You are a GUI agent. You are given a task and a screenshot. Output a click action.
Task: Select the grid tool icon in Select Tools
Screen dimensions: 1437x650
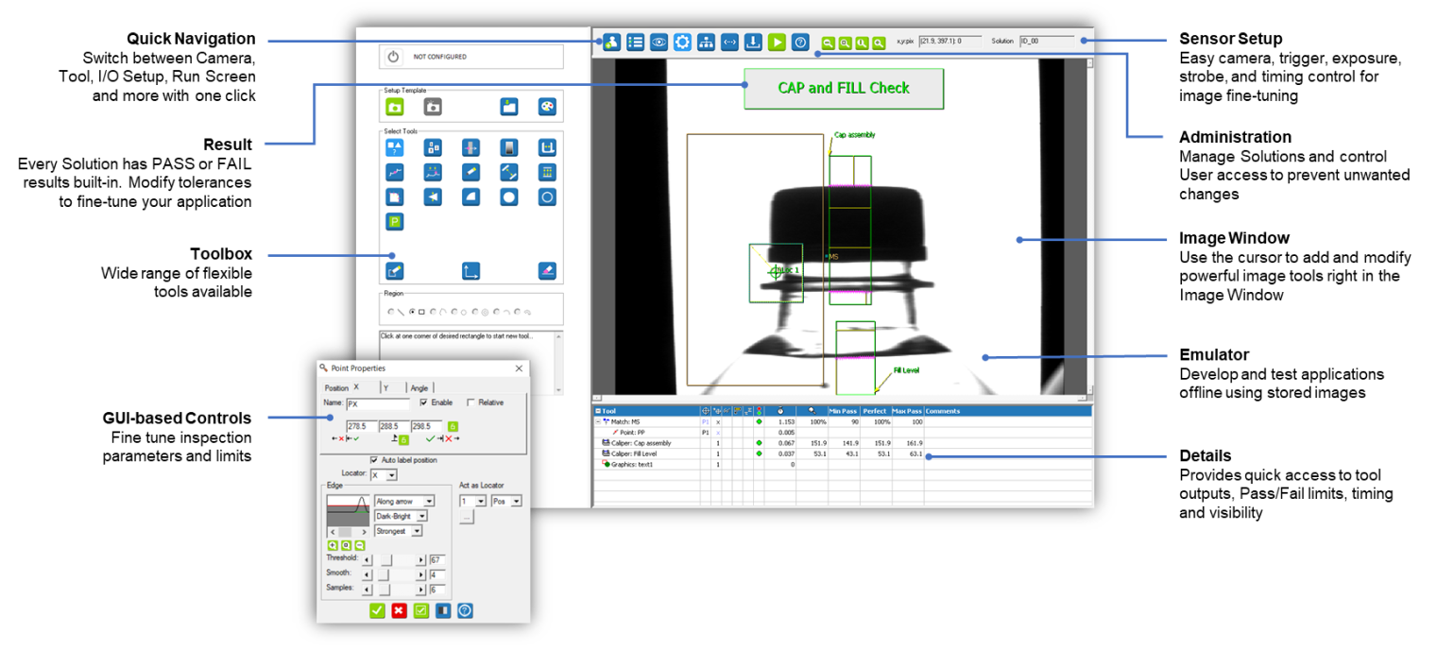tap(546, 172)
